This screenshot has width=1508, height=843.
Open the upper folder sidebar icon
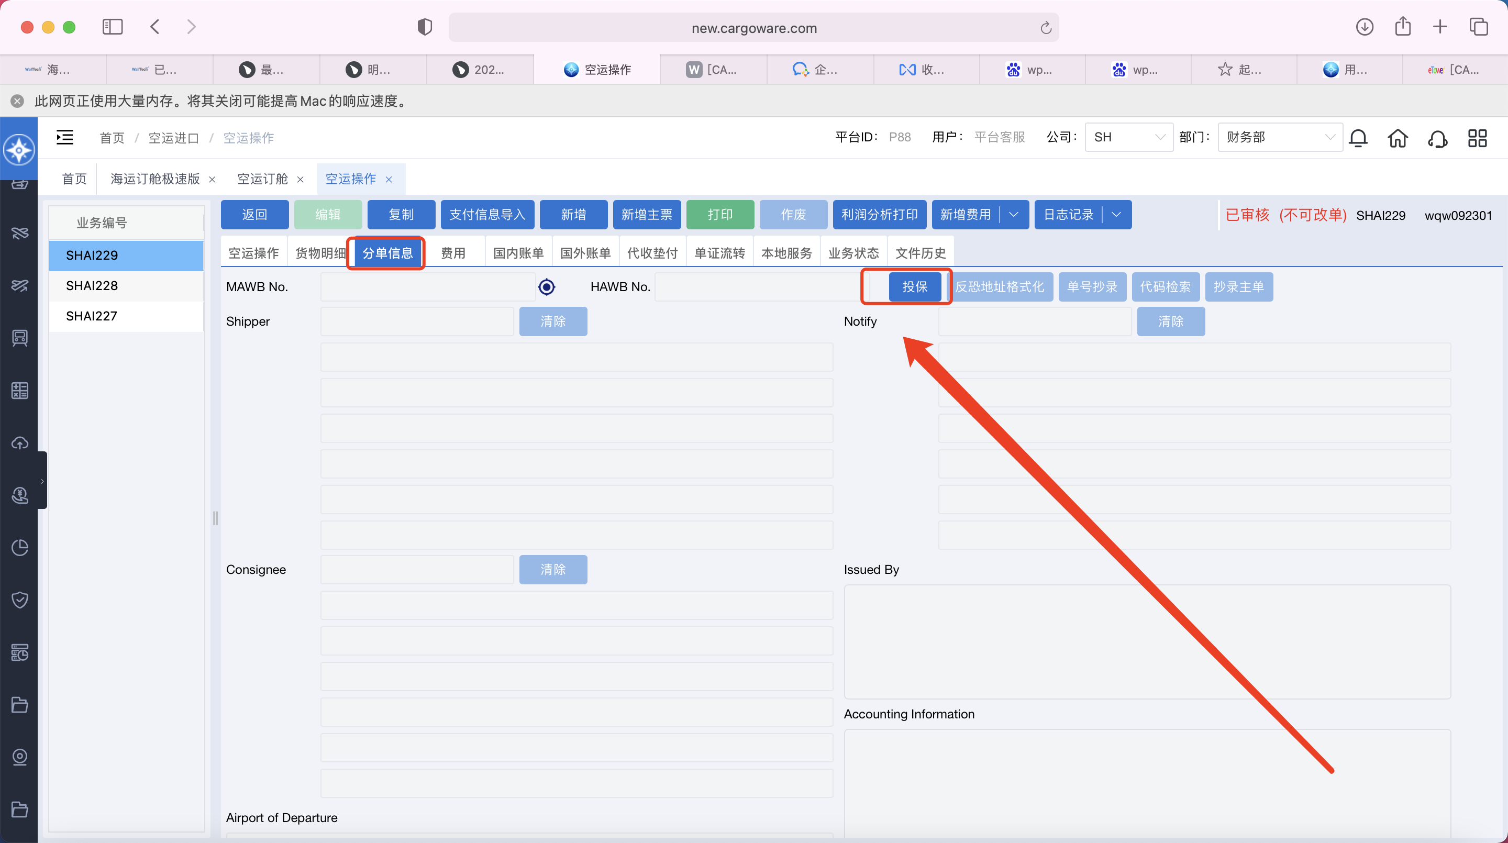(x=20, y=705)
